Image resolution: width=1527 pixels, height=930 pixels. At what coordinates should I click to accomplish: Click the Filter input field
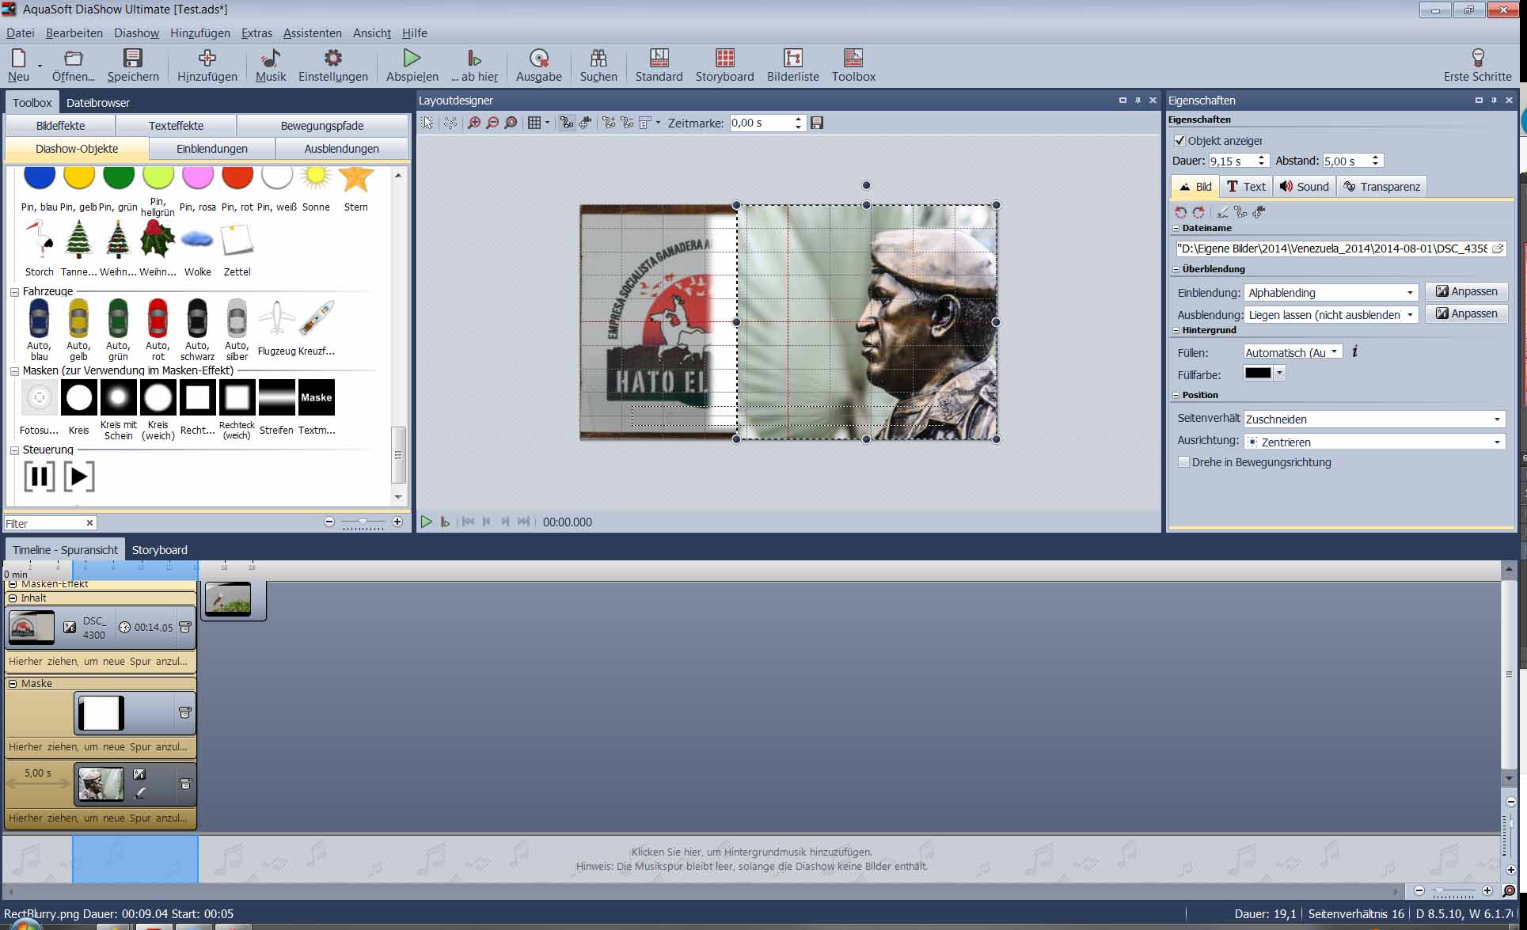click(44, 523)
